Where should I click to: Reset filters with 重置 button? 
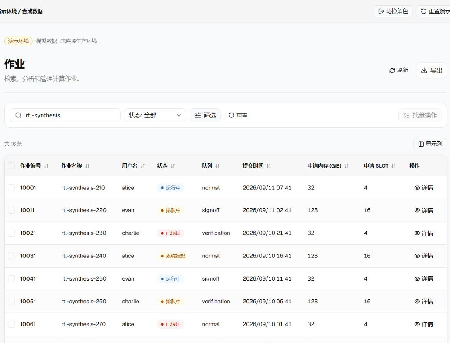pos(238,115)
